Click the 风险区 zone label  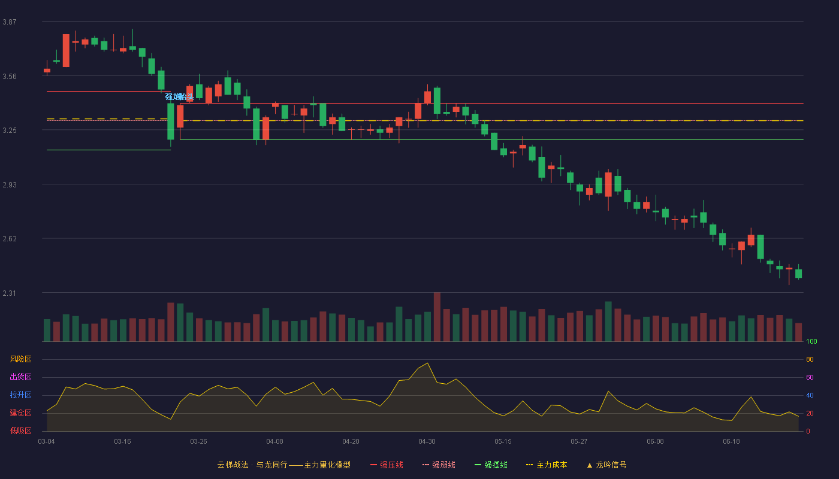point(20,359)
